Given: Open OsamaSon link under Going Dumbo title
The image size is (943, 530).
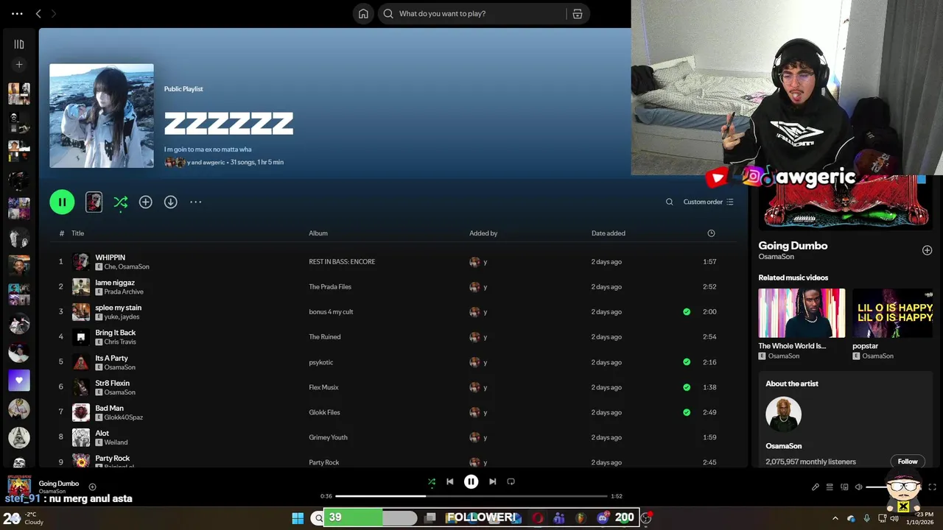Looking at the screenshot, I should pyautogui.click(x=777, y=257).
